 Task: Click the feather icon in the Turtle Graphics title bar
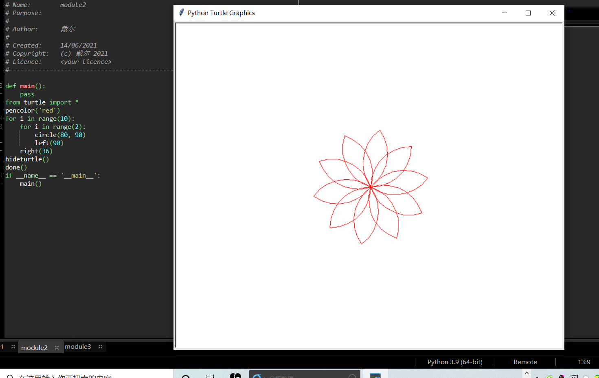(x=182, y=13)
